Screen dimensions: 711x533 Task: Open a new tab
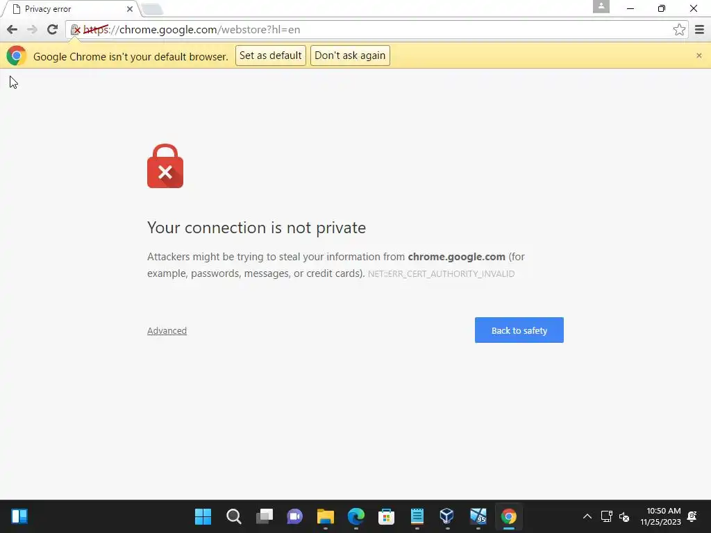(x=152, y=9)
